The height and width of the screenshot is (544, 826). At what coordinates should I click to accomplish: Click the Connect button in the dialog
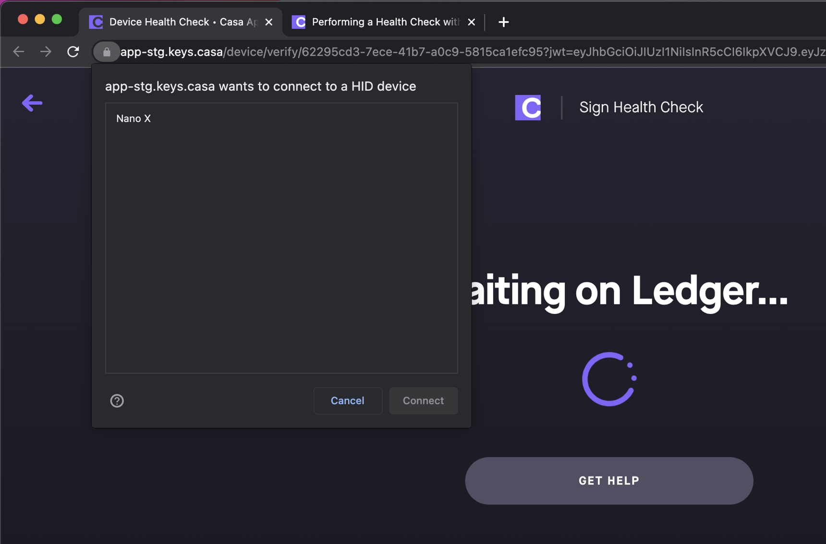click(x=423, y=400)
